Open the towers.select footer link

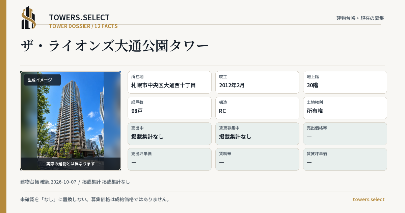click(x=369, y=199)
